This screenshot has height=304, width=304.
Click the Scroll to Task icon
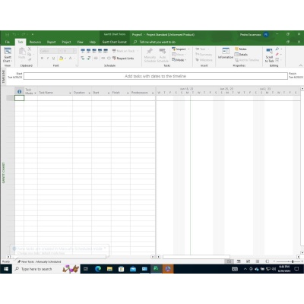[x=269, y=51]
